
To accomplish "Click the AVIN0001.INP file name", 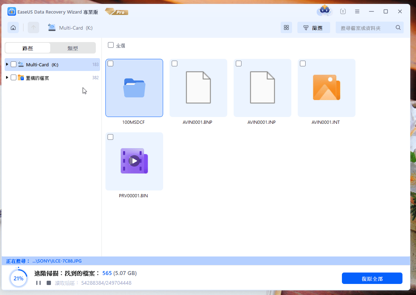I will pos(261,122).
